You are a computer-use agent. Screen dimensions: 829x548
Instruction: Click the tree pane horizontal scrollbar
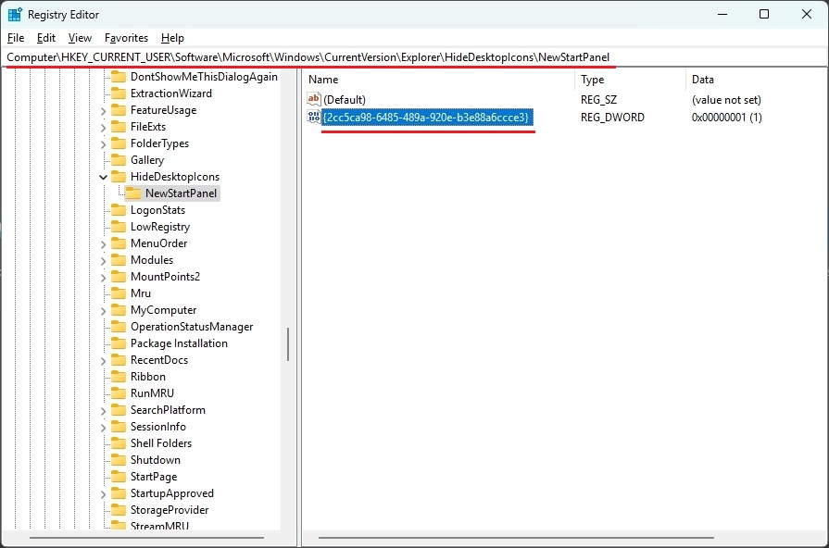pos(146,538)
